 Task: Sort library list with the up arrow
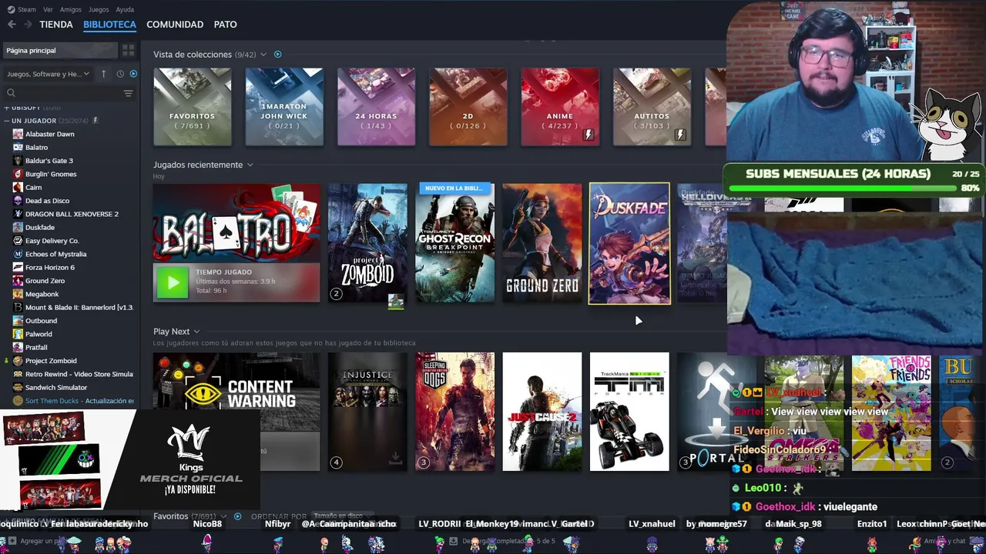tap(103, 74)
